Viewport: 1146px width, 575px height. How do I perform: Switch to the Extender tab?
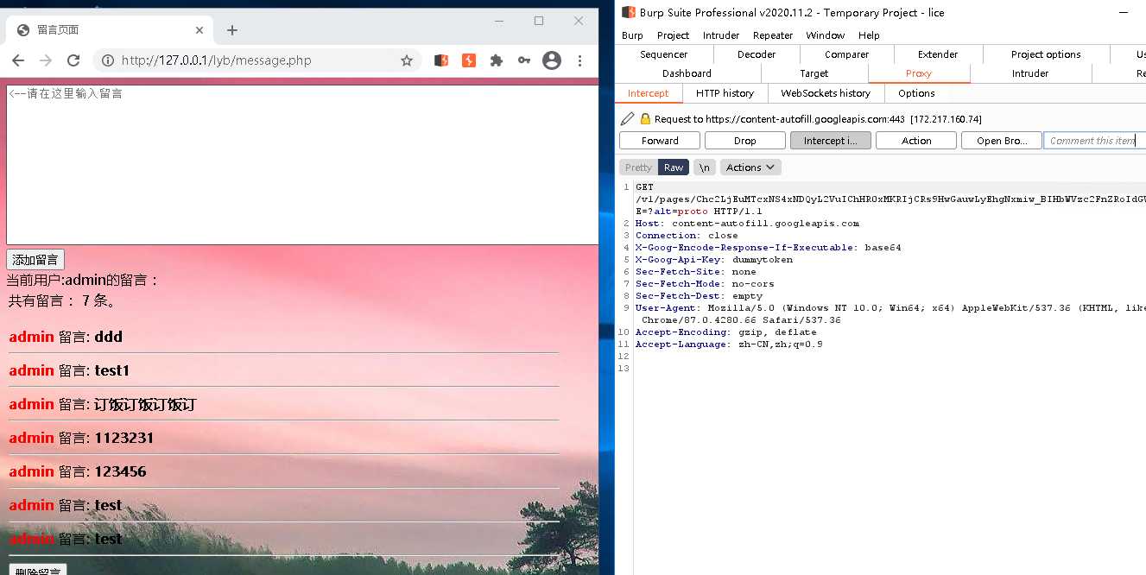click(x=938, y=54)
